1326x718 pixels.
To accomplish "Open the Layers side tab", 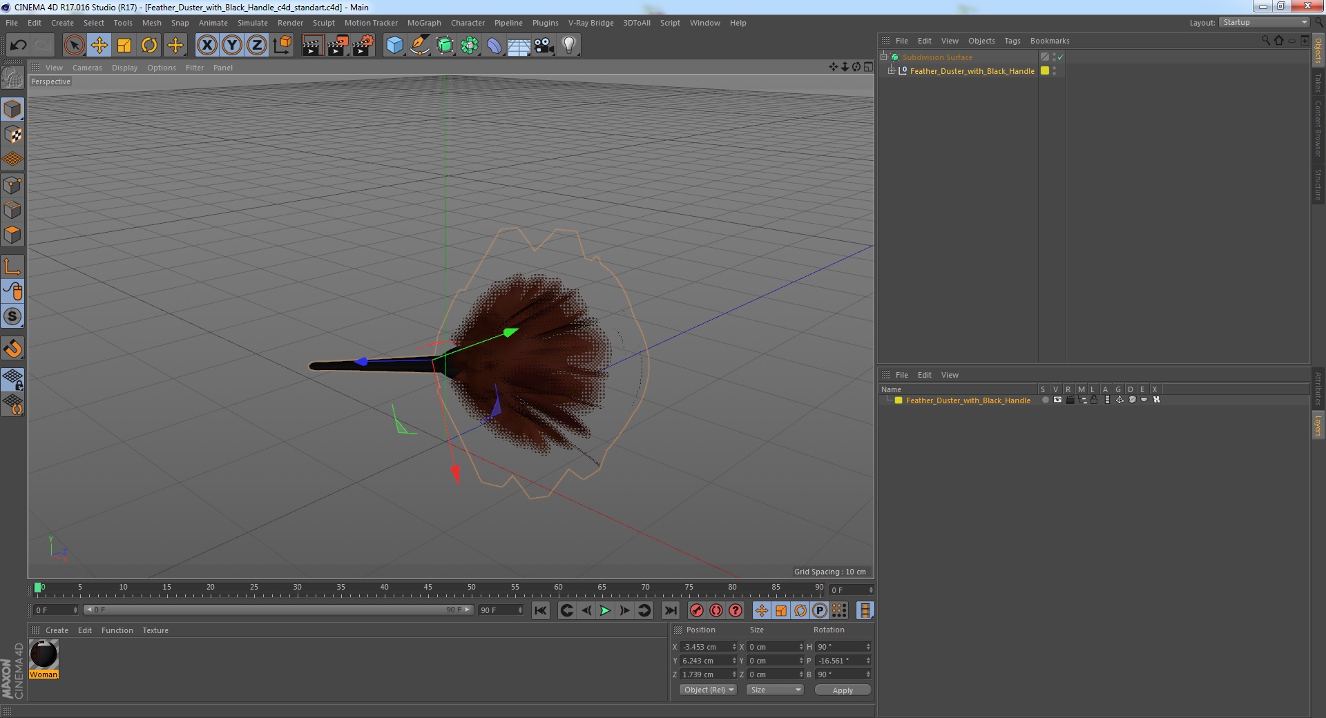I will pyautogui.click(x=1318, y=426).
